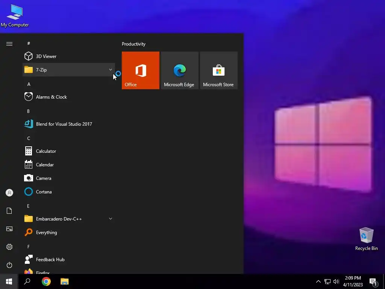This screenshot has height=289, width=385.
Task: Select the My Computer desktop icon
Action: [15, 15]
